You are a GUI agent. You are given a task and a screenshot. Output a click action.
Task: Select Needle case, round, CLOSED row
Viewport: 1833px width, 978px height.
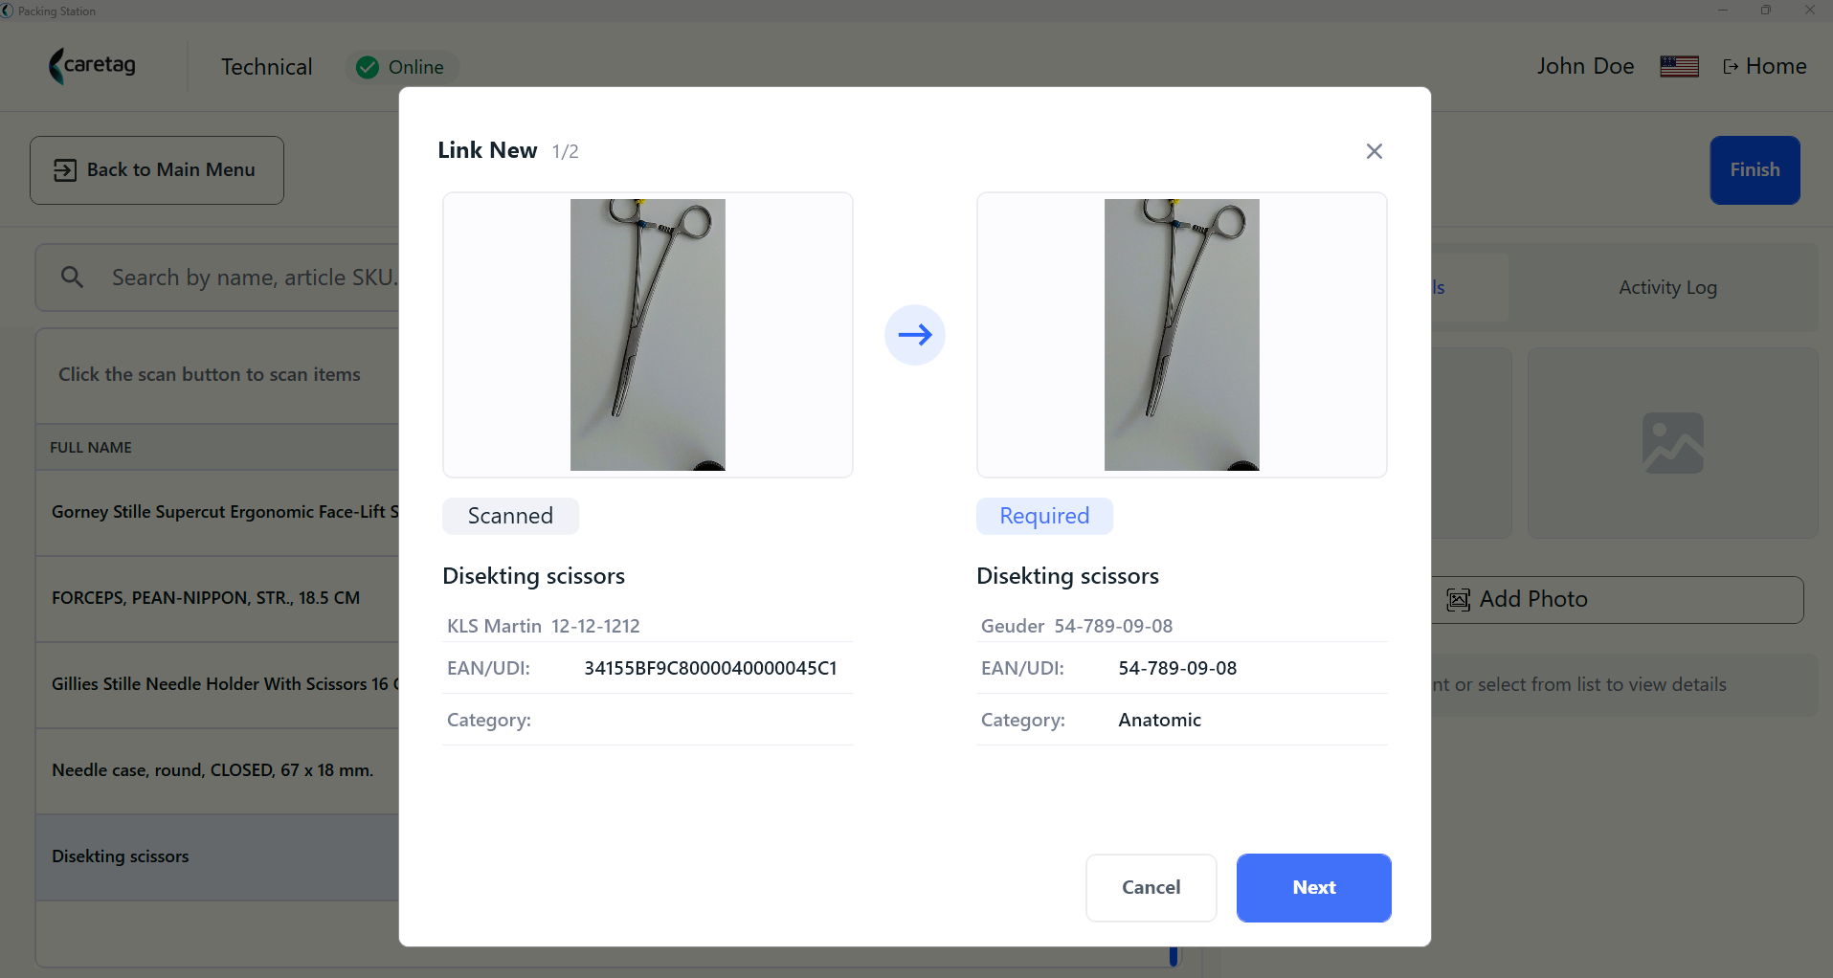218,770
